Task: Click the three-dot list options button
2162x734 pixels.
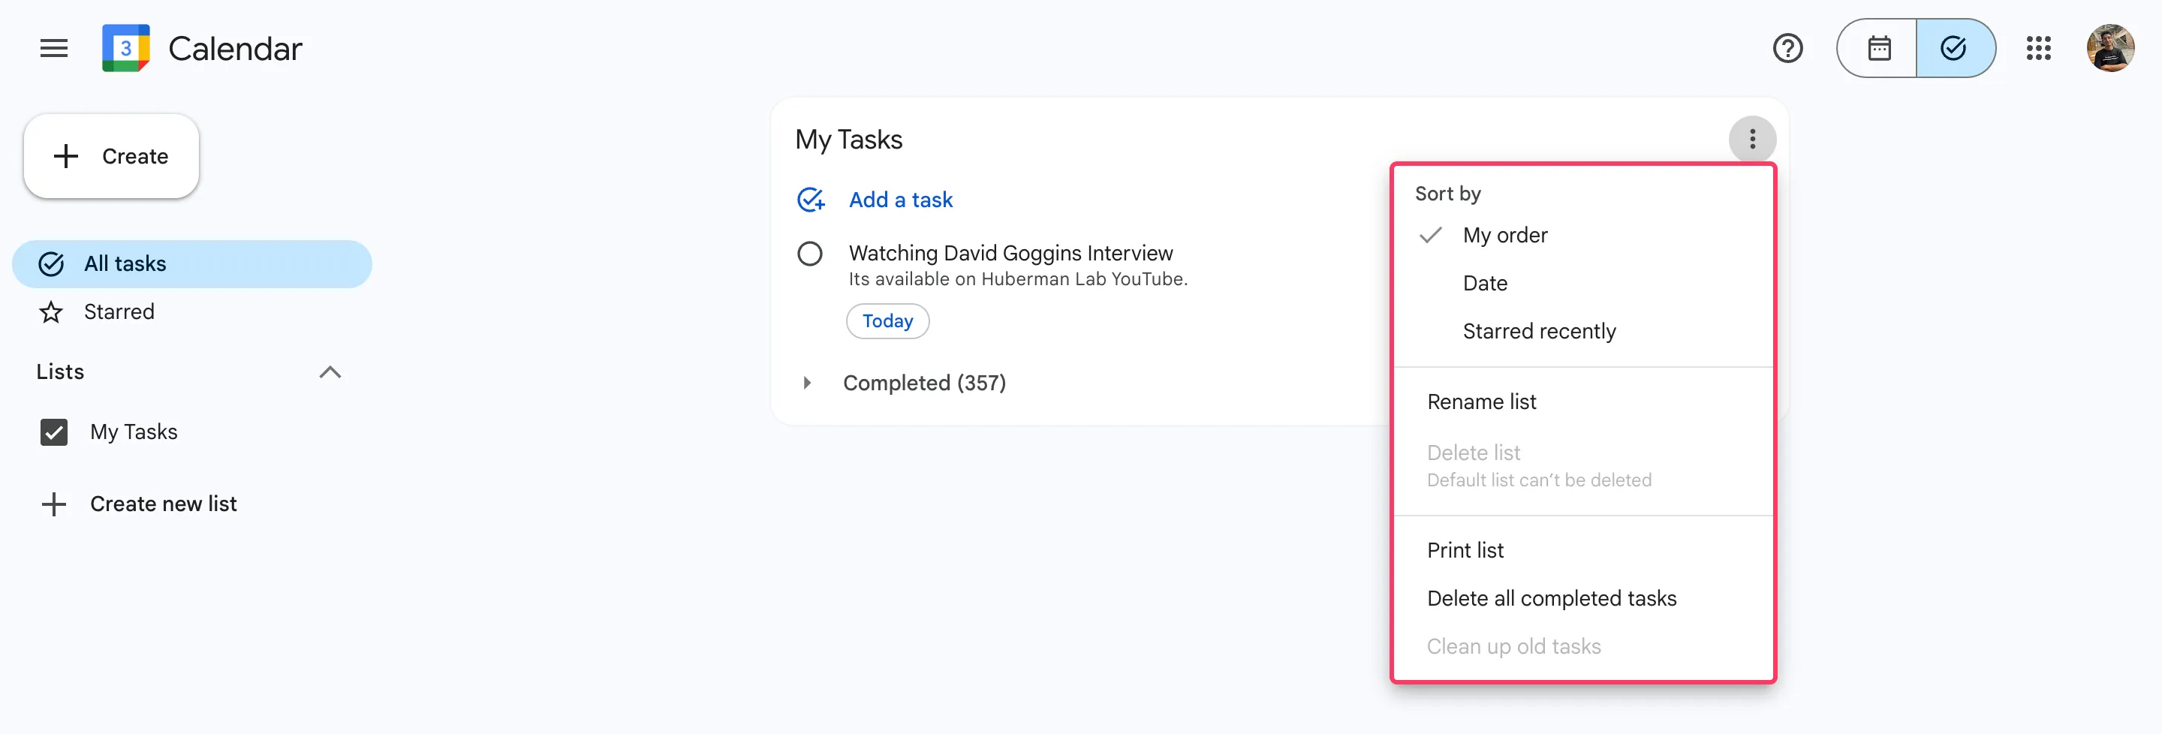Action: coord(1752,140)
